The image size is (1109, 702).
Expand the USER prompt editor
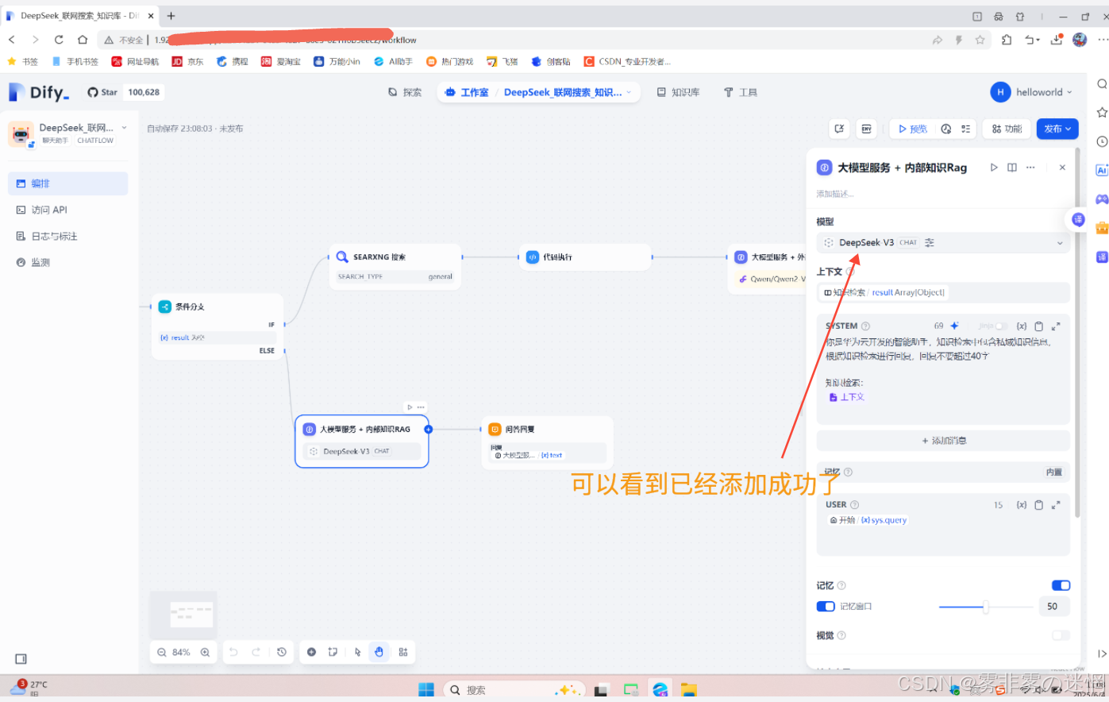1056,505
